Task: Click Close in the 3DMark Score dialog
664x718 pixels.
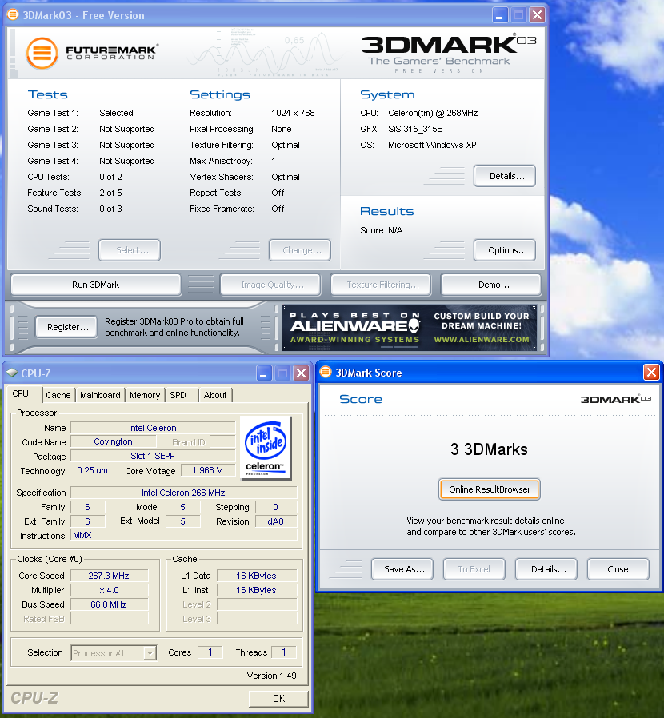Action: (618, 569)
